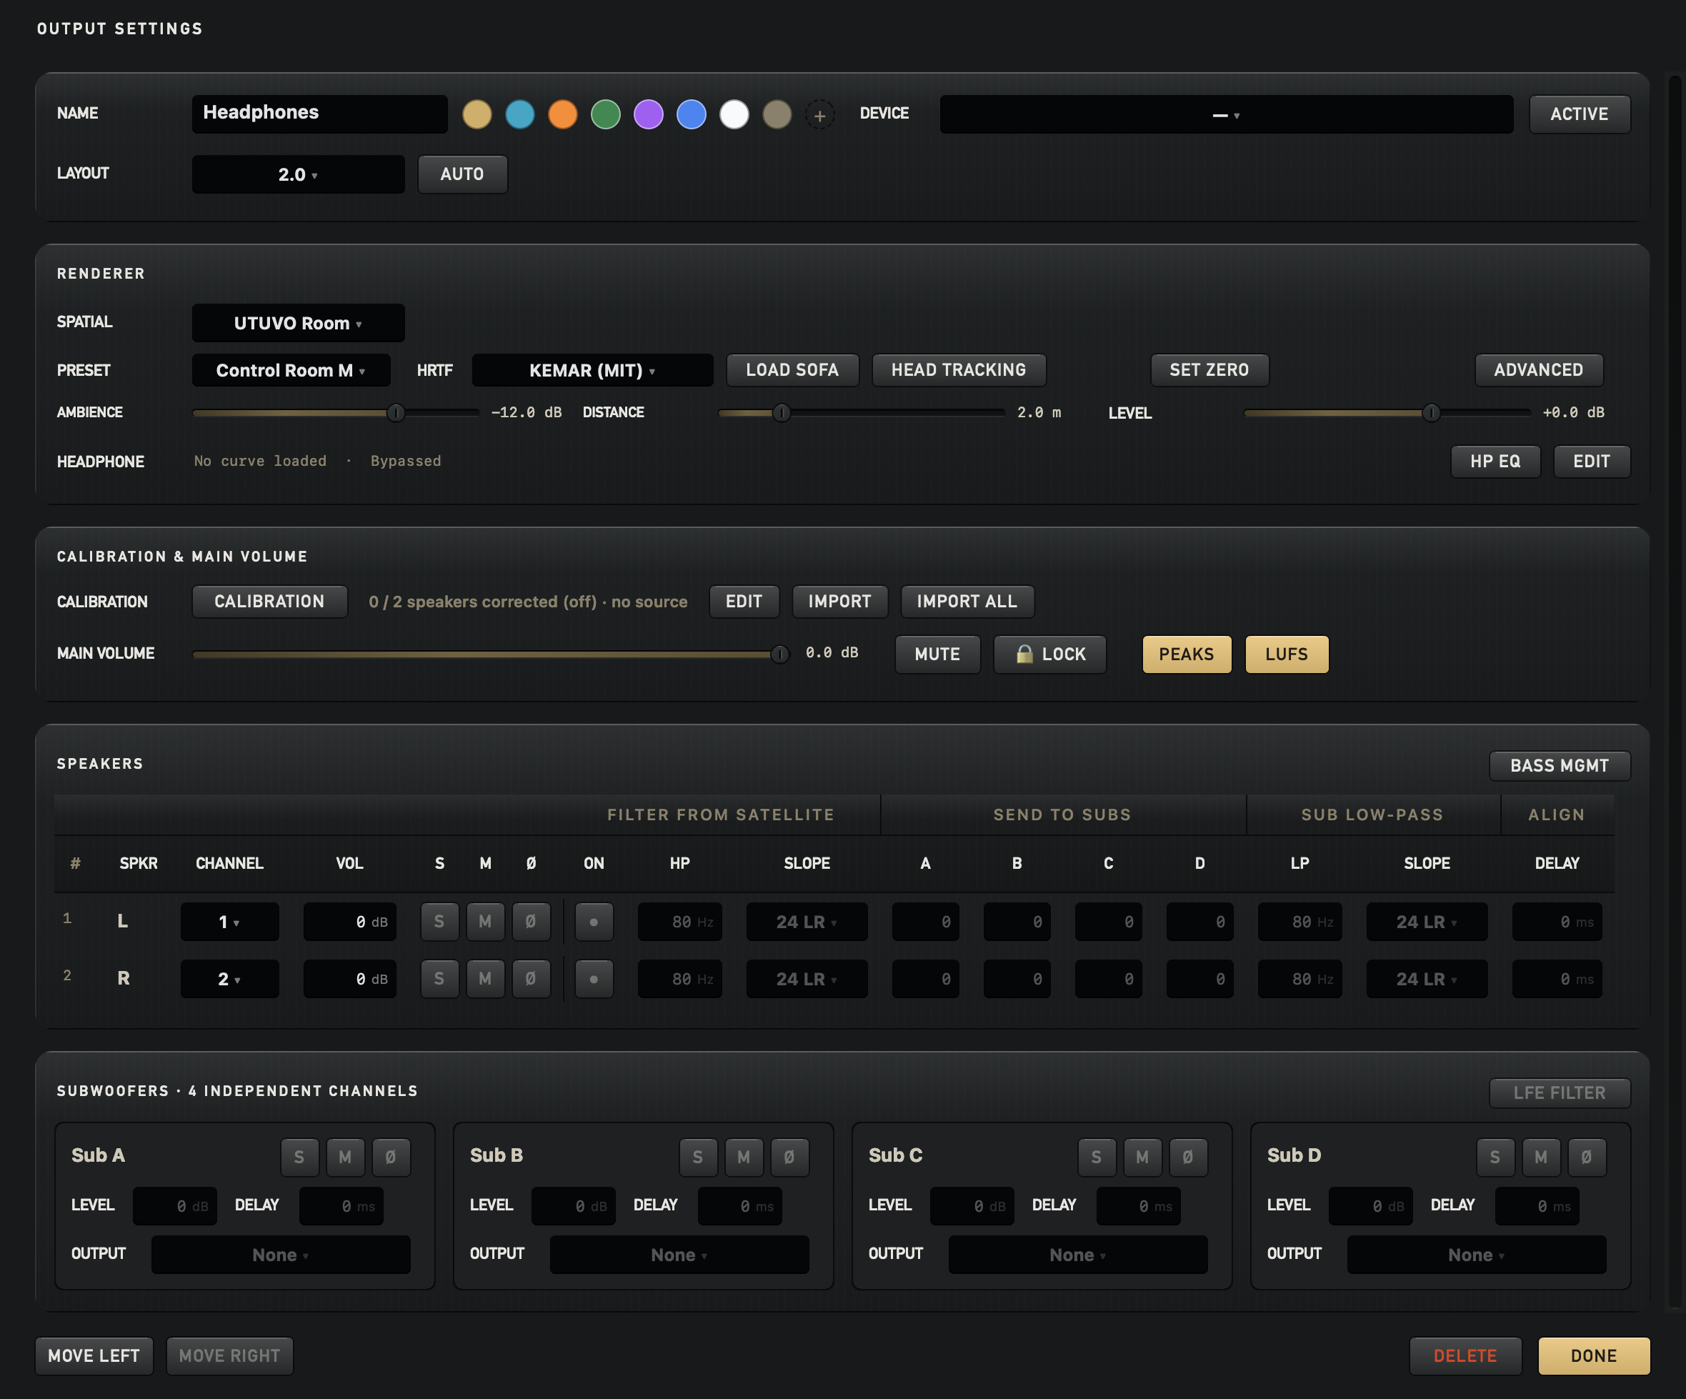1686x1399 pixels.
Task: Mute Sub A
Action: tap(345, 1157)
